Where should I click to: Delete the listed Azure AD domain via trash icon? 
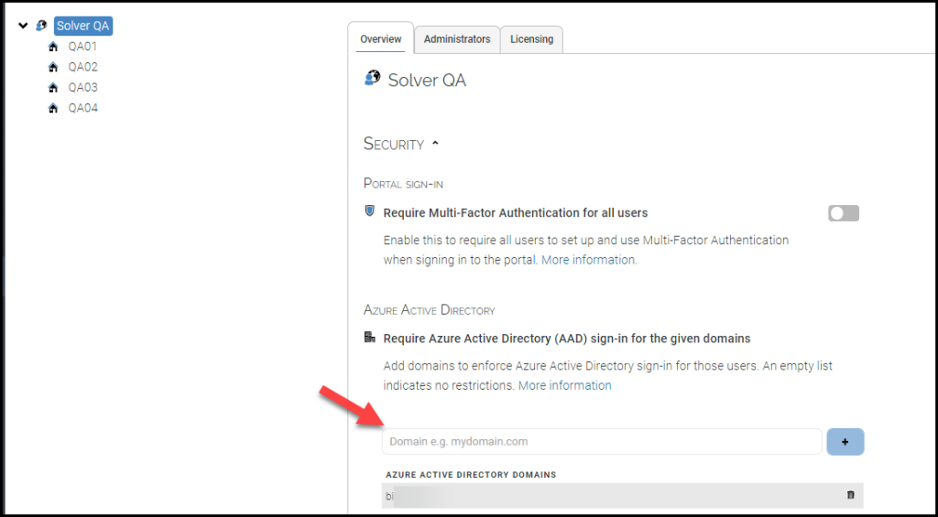(850, 495)
